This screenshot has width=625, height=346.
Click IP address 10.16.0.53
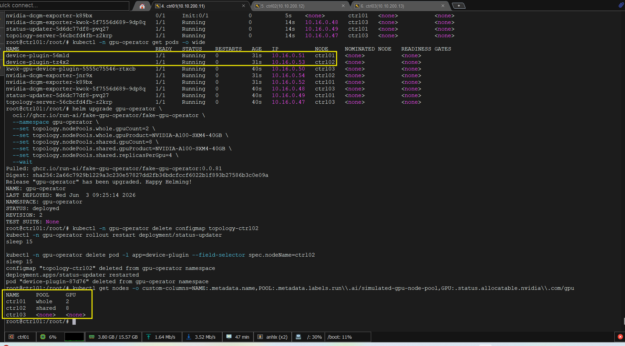click(x=288, y=62)
